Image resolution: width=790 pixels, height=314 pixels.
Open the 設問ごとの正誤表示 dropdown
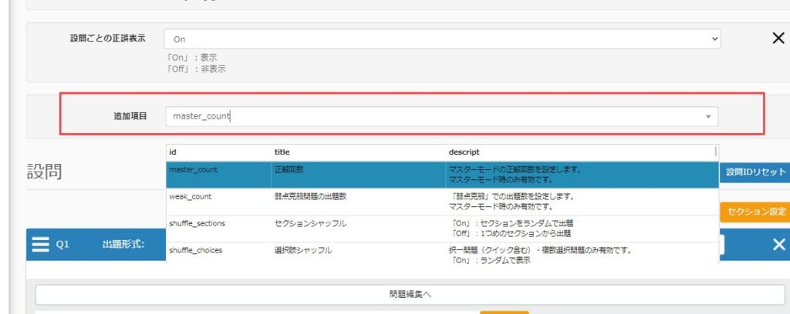(442, 38)
